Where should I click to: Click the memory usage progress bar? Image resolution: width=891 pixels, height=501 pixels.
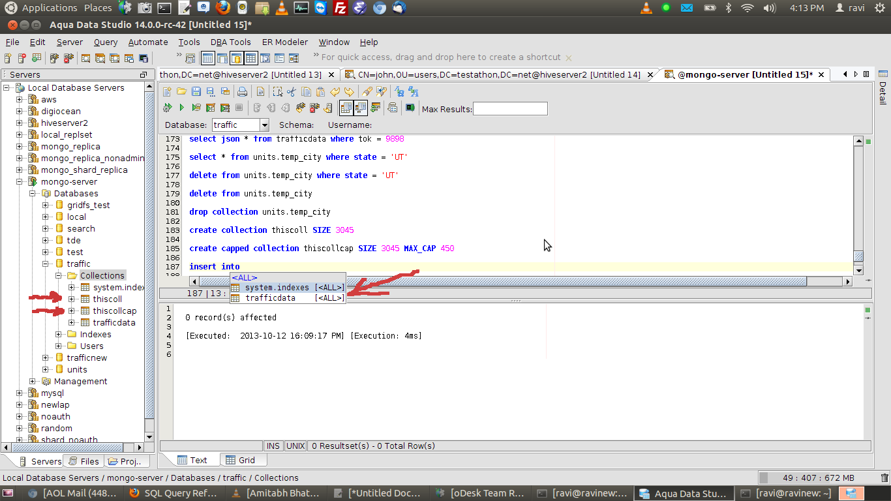pyautogui.click(x=818, y=478)
